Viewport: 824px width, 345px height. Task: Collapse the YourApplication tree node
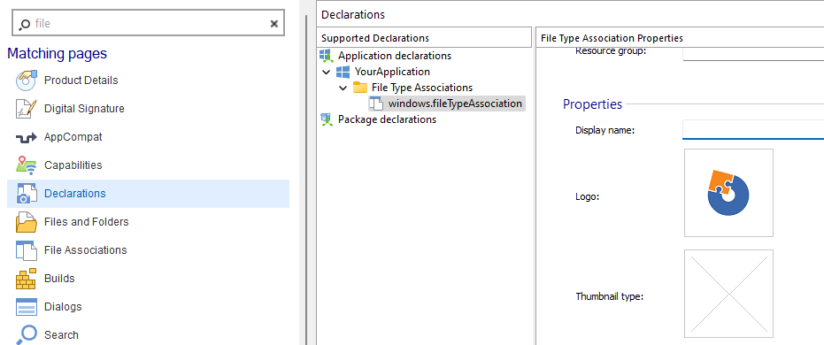(327, 72)
